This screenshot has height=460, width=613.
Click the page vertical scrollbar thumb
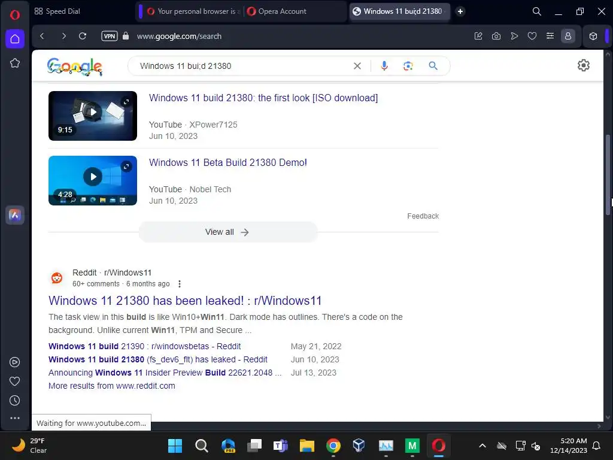click(608, 174)
